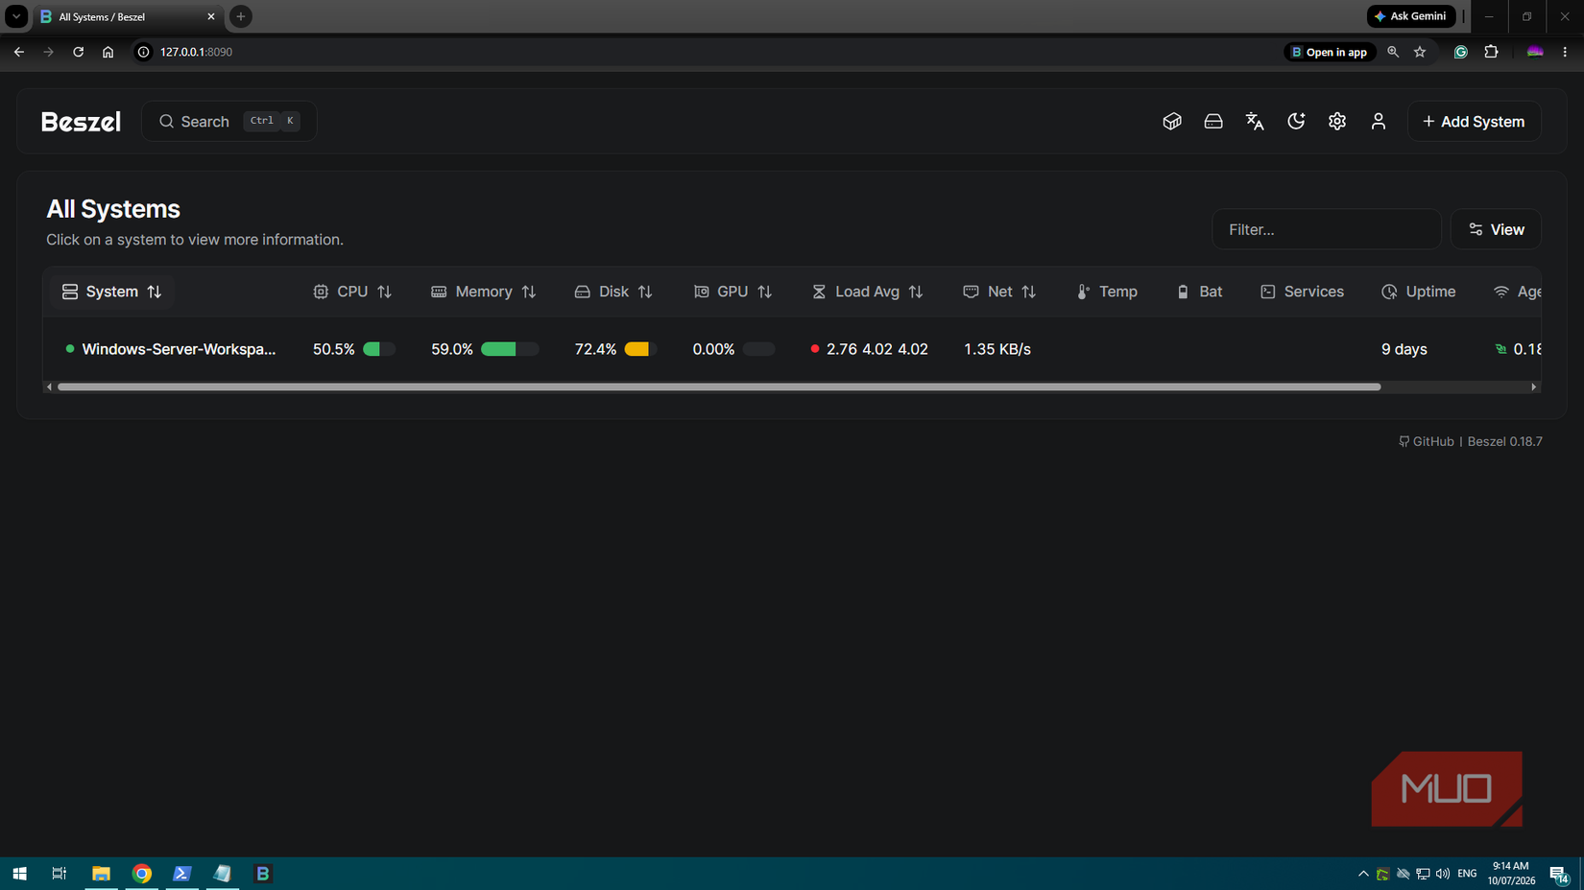The height and width of the screenshot is (890, 1584).
Task: Click the address bar URL 127.0.0.1:8090
Action: pos(196,52)
